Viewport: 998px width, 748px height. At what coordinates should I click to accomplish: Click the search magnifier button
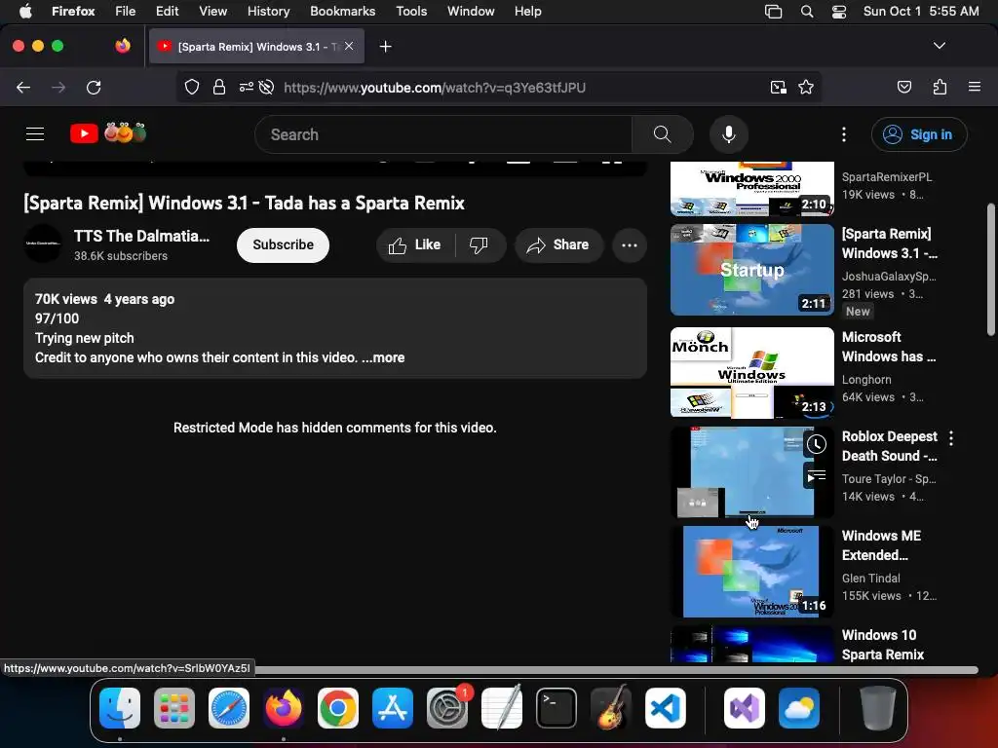tap(663, 134)
